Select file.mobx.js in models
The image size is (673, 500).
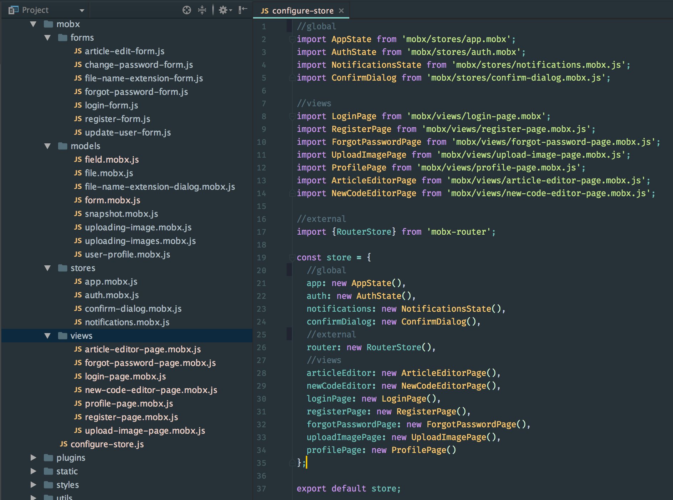(109, 173)
